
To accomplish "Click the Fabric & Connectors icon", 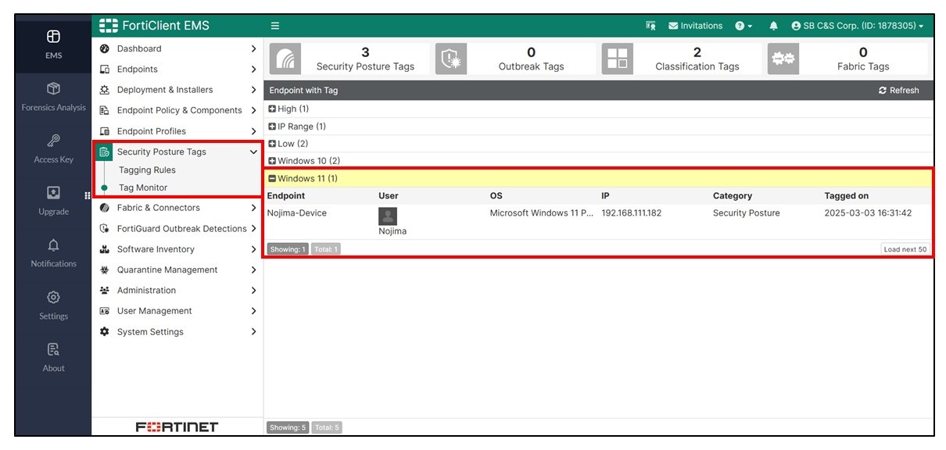I will pyautogui.click(x=104, y=208).
